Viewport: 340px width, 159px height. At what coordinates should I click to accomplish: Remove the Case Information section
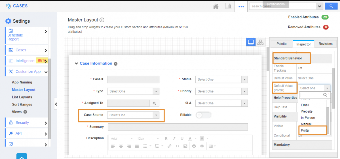click(116, 64)
